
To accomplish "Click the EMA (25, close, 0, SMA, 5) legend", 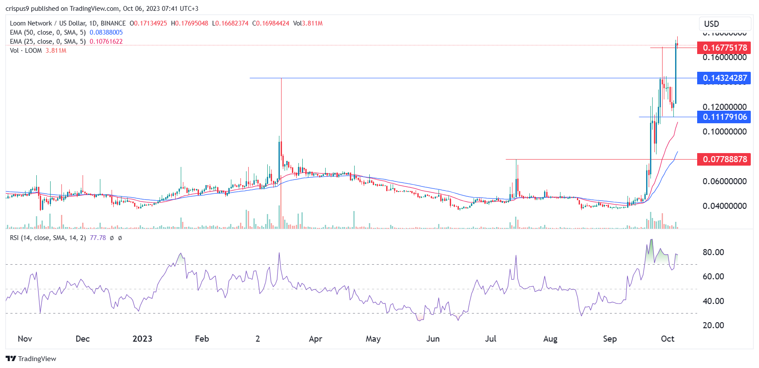I will (48, 42).
